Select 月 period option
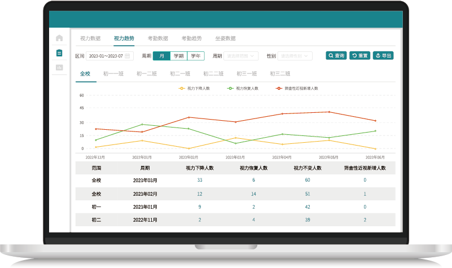This screenshot has width=452, height=268. coord(162,56)
